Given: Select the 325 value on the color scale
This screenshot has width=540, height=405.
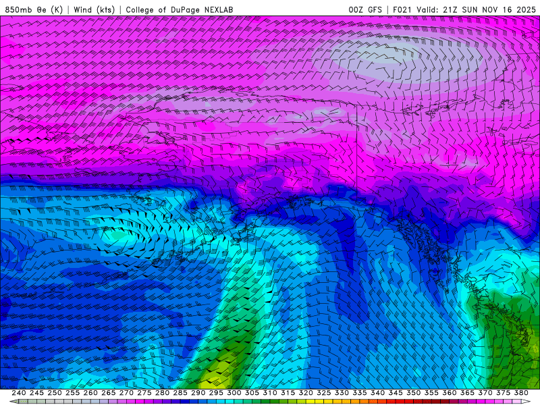Looking at the screenshot, I should pos(324,393).
